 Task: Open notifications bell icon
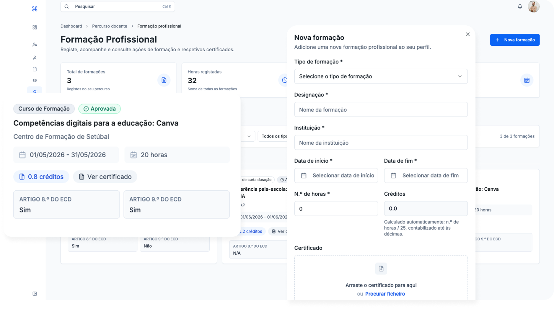520,6
